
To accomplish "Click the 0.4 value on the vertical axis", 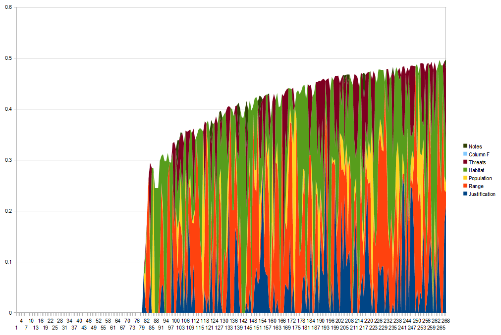I will point(8,109).
